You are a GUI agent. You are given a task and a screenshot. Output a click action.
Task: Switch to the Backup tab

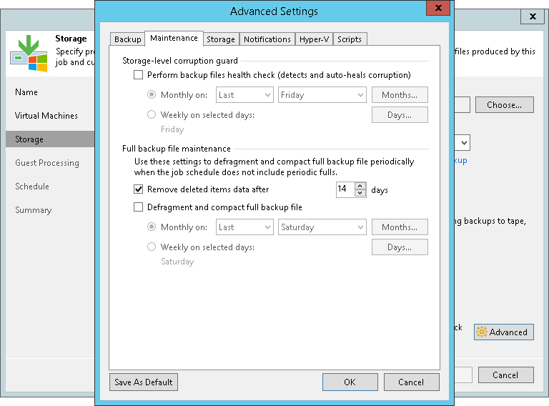tap(128, 39)
